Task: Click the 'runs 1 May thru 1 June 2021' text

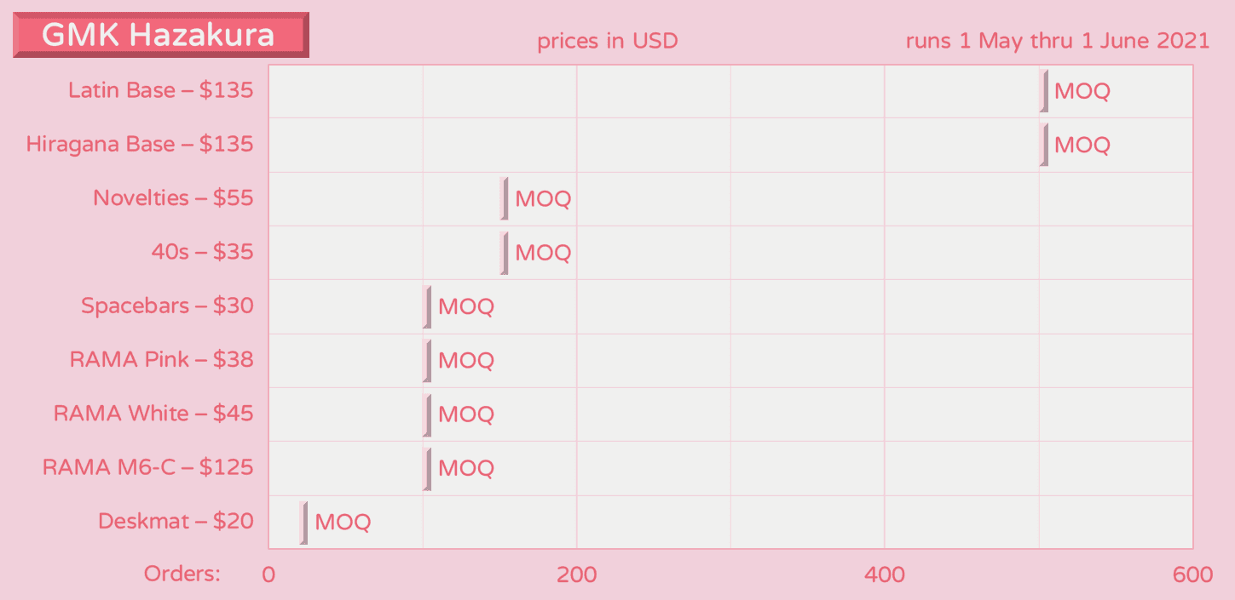Action: pyautogui.click(x=1057, y=41)
